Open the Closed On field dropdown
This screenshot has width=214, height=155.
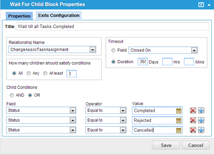(194, 50)
